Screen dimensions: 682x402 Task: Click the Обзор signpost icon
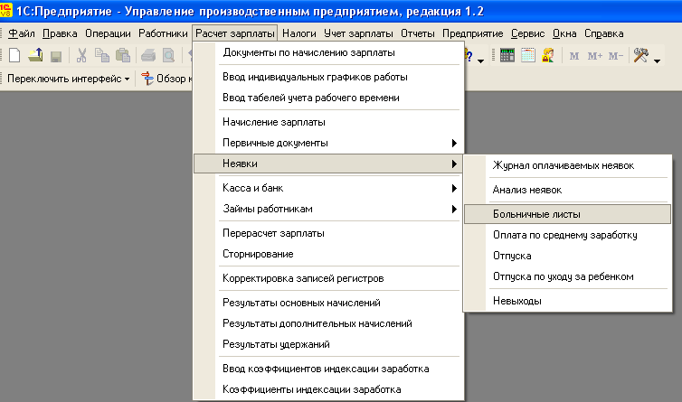pyautogui.click(x=147, y=79)
